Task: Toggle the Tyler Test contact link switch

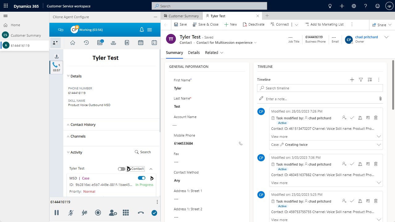Action: pyautogui.click(x=122, y=169)
